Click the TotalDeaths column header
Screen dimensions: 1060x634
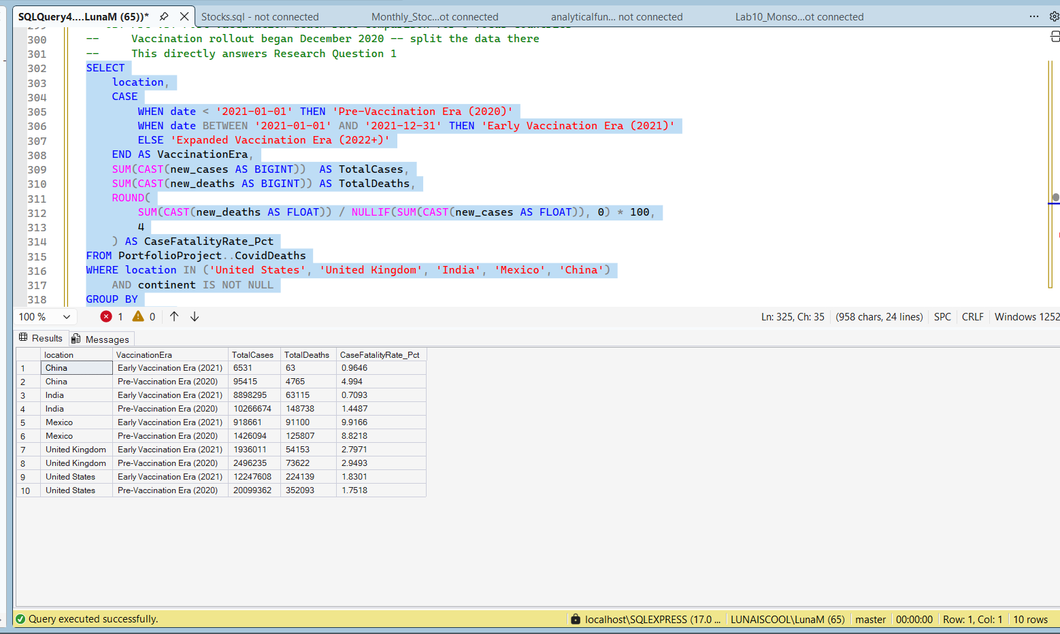pyautogui.click(x=306, y=354)
